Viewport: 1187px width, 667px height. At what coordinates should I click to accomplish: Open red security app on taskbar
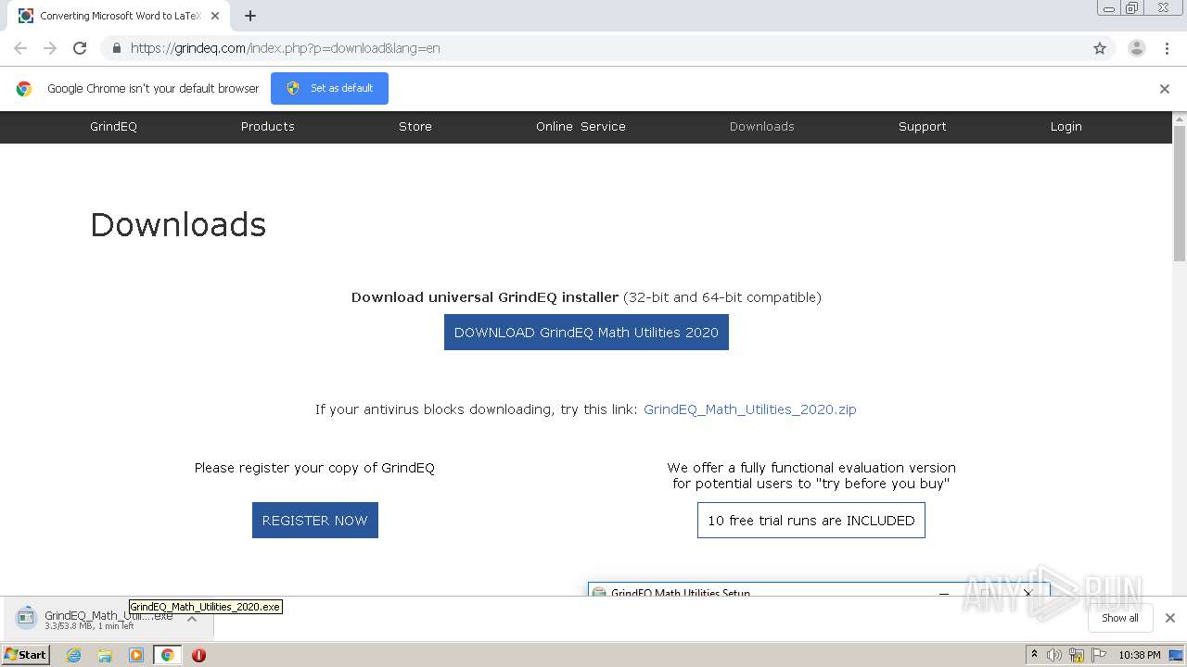[x=198, y=655]
